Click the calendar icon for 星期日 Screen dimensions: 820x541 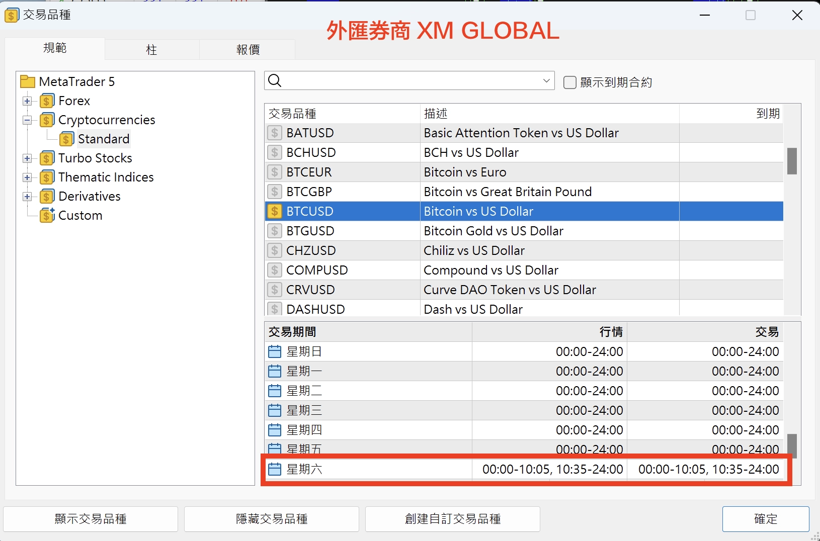coord(275,351)
